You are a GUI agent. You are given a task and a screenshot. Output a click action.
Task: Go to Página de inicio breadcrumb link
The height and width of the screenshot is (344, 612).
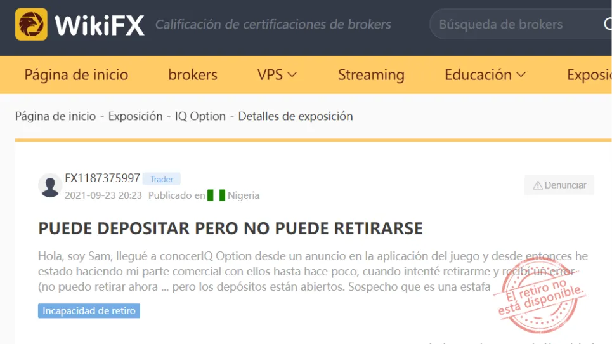[55, 116]
